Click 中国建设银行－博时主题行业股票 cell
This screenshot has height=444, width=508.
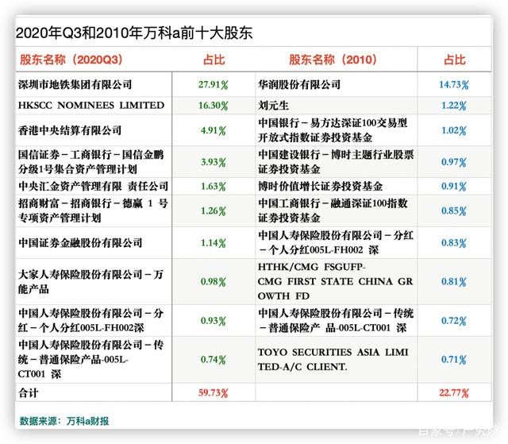click(336, 162)
